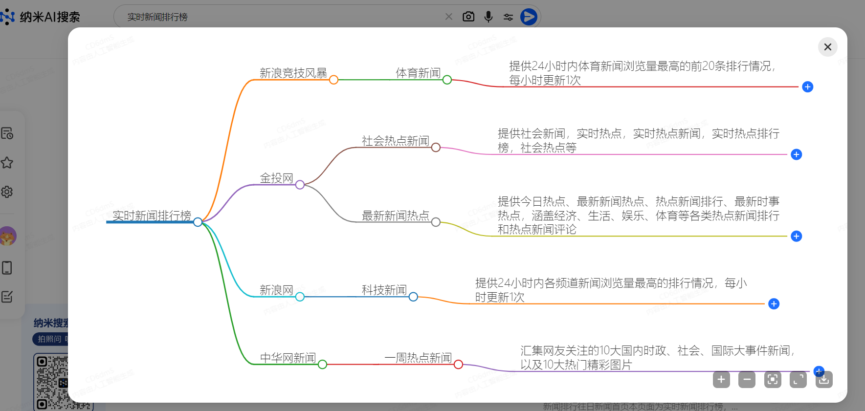This screenshot has height=411, width=865.
Task: Collapse the 金投网 node
Action: [300, 185]
